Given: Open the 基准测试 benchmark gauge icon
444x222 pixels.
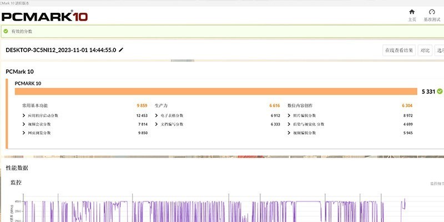Looking at the screenshot, I should point(432,12).
